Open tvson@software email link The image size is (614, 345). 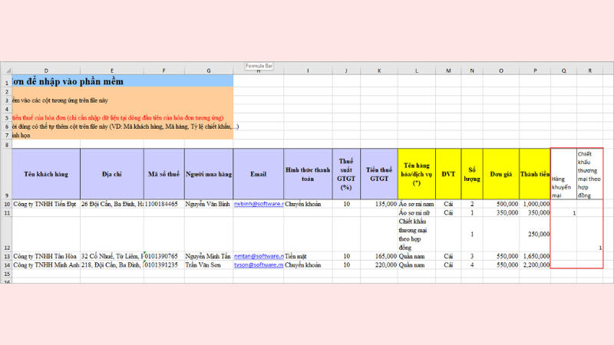coord(259,264)
